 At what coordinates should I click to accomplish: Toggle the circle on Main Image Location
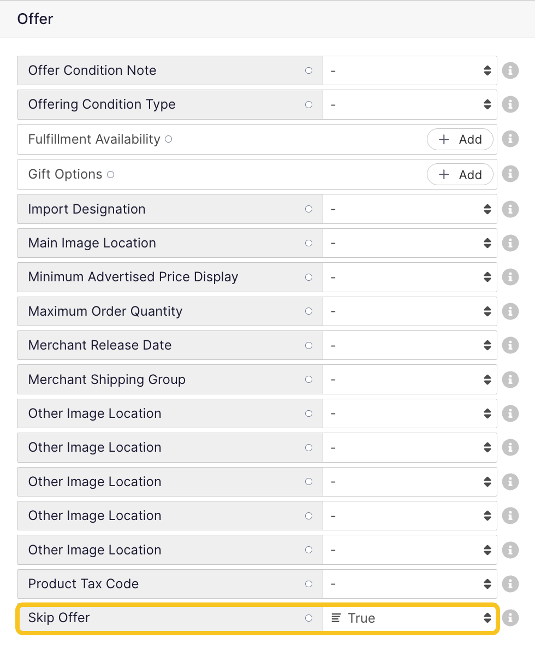click(x=309, y=243)
